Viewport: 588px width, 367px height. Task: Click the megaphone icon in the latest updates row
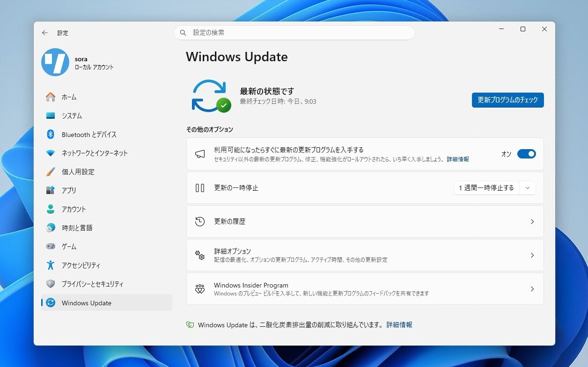click(200, 154)
